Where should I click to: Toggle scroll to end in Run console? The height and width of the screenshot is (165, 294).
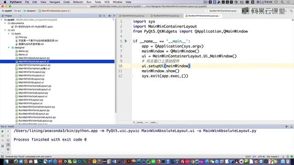click(8, 145)
